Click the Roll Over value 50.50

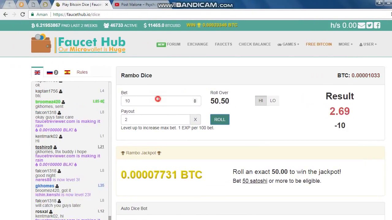[220, 101]
